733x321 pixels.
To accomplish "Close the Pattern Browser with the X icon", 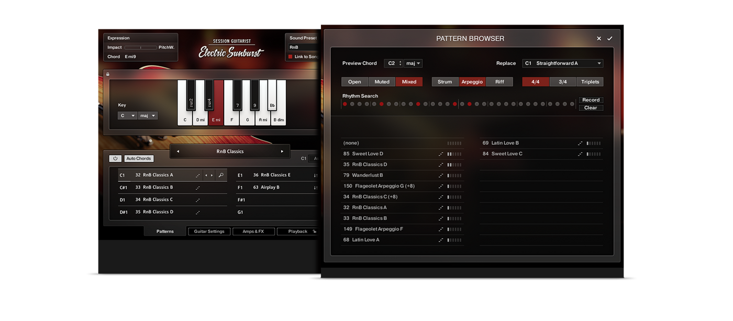I will point(599,38).
